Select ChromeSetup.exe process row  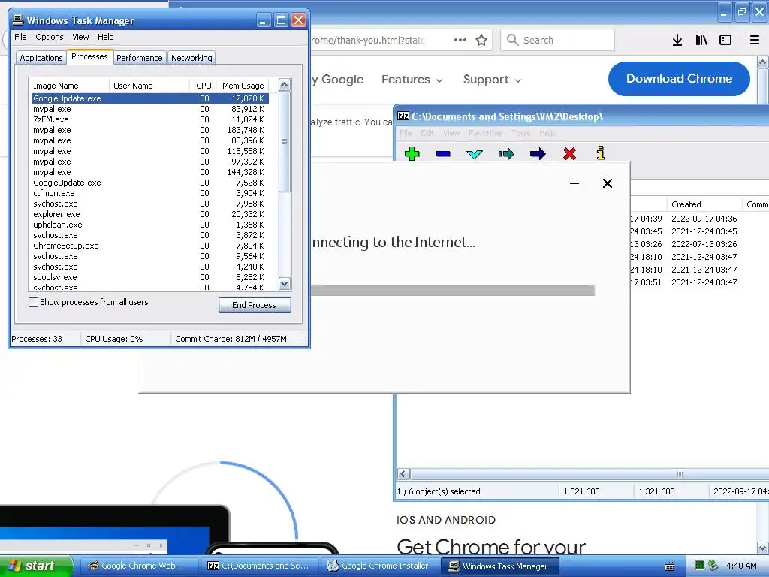pos(150,246)
